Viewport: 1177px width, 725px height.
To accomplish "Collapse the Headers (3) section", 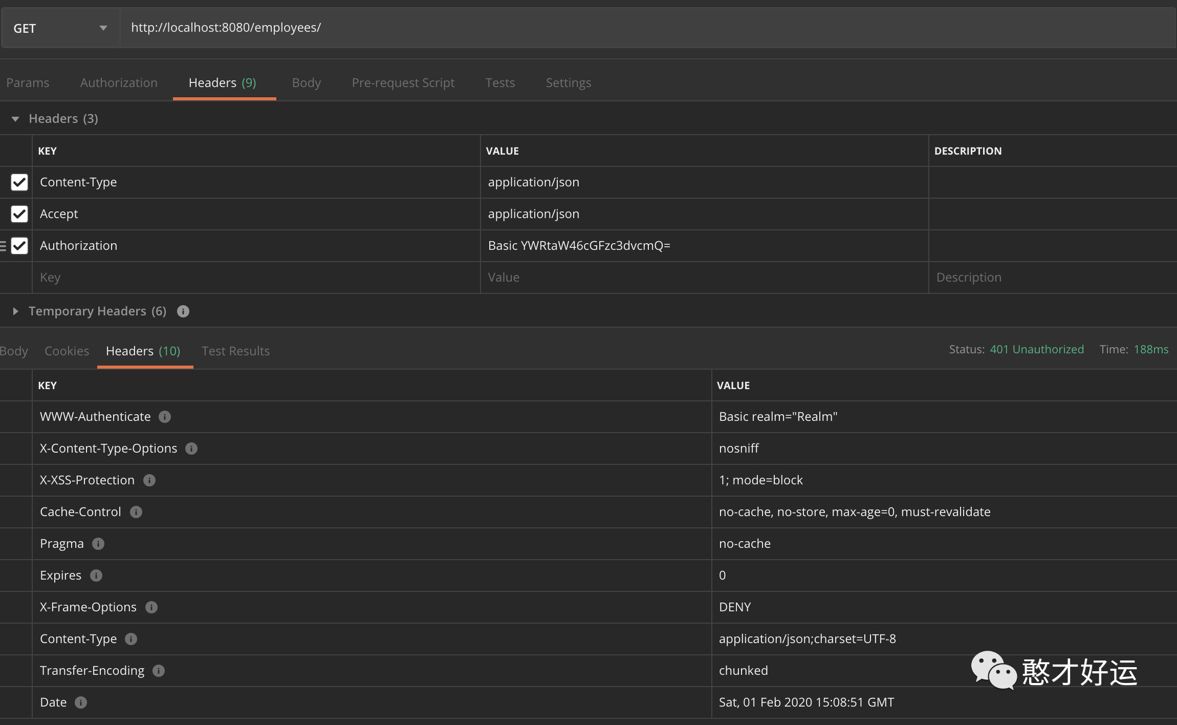I will coord(15,118).
